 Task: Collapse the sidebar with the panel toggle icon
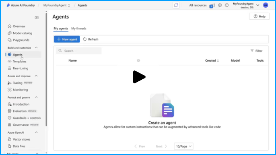click(37, 18)
